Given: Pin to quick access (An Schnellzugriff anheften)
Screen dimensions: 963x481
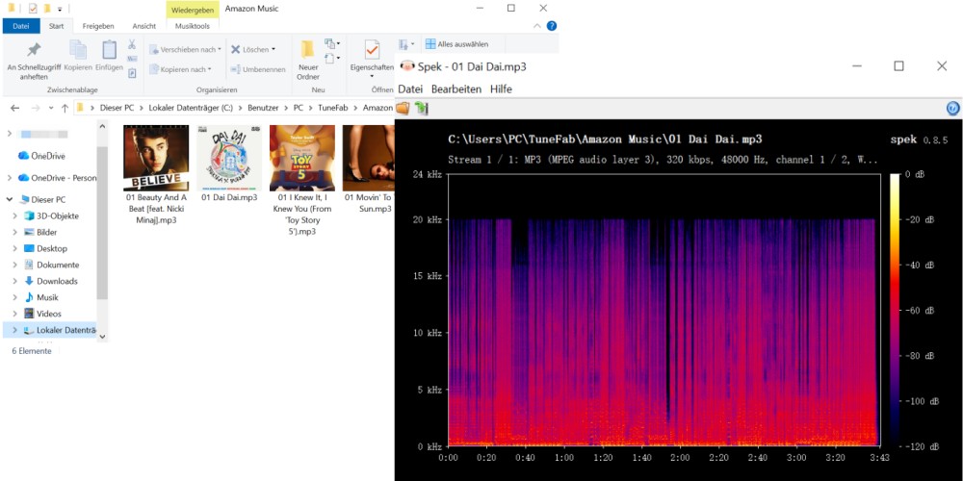Looking at the screenshot, I should pyautogui.click(x=34, y=62).
